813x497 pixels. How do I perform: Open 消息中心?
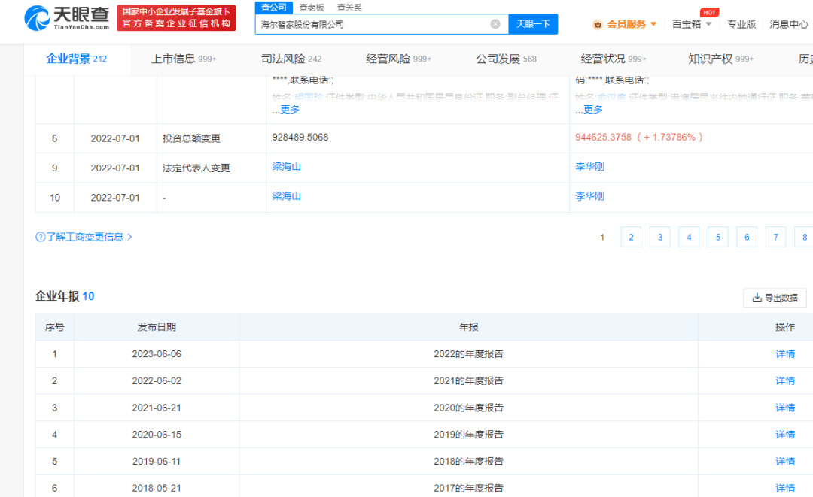(789, 24)
